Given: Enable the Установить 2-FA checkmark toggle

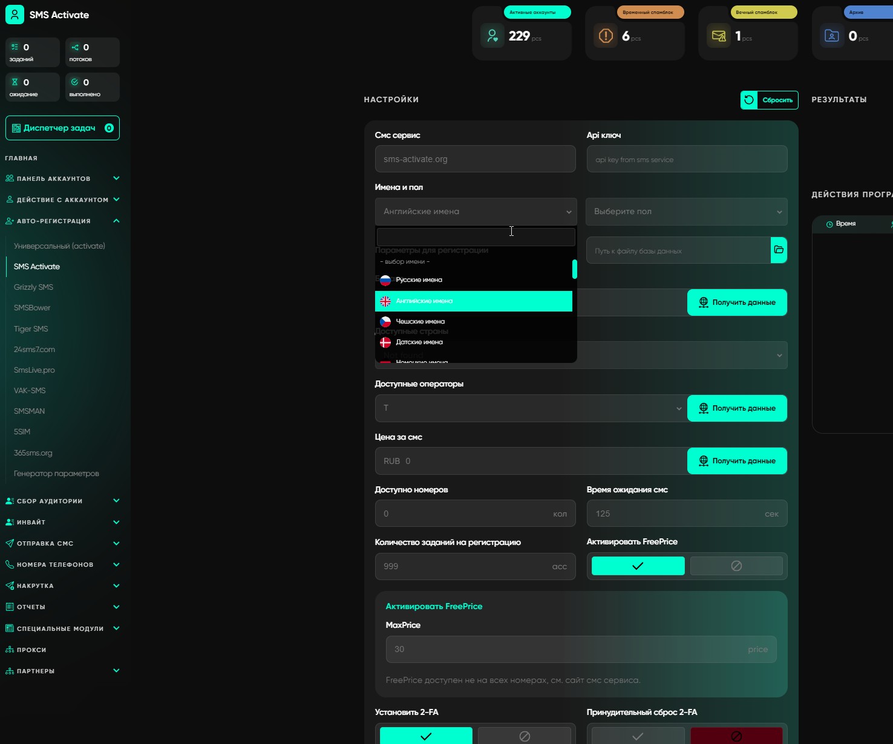Looking at the screenshot, I should click(426, 736).
